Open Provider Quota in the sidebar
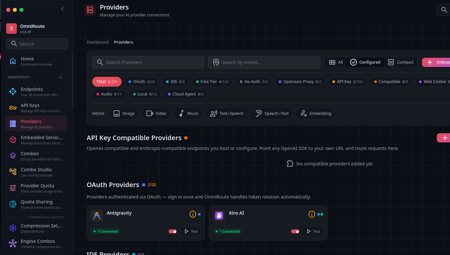 (36, 188)
